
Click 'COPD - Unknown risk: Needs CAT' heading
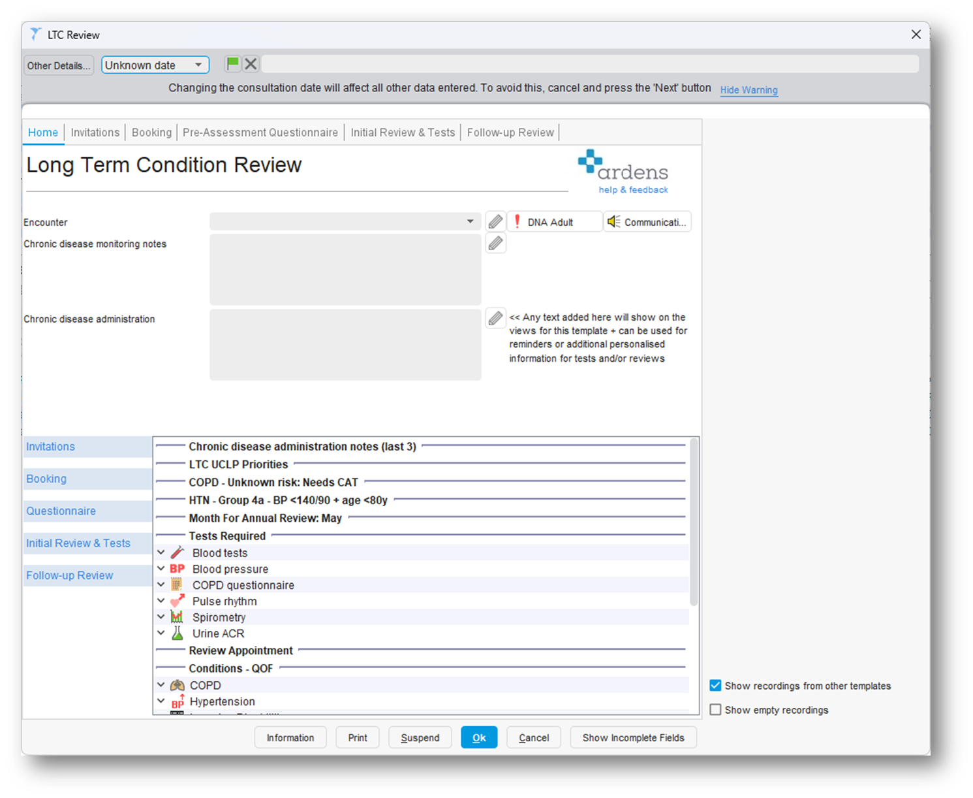[x=273, y=483]
